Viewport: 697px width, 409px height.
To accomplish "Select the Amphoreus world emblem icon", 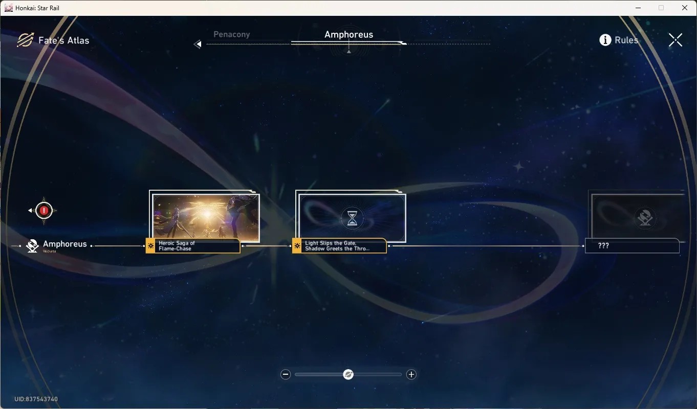I will click(33, 246).
